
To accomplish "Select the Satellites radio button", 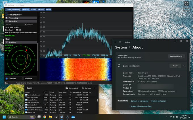I will tap(7, 78).
